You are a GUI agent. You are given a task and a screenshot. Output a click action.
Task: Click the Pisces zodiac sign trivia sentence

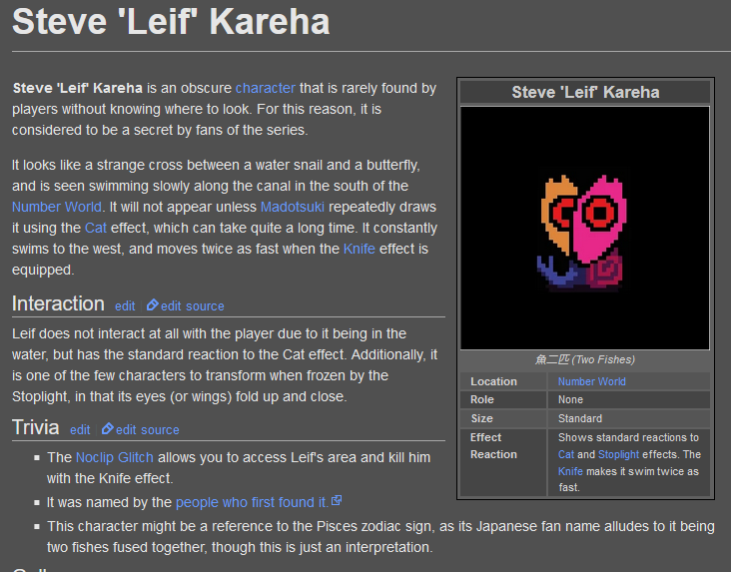click(380, 537)
